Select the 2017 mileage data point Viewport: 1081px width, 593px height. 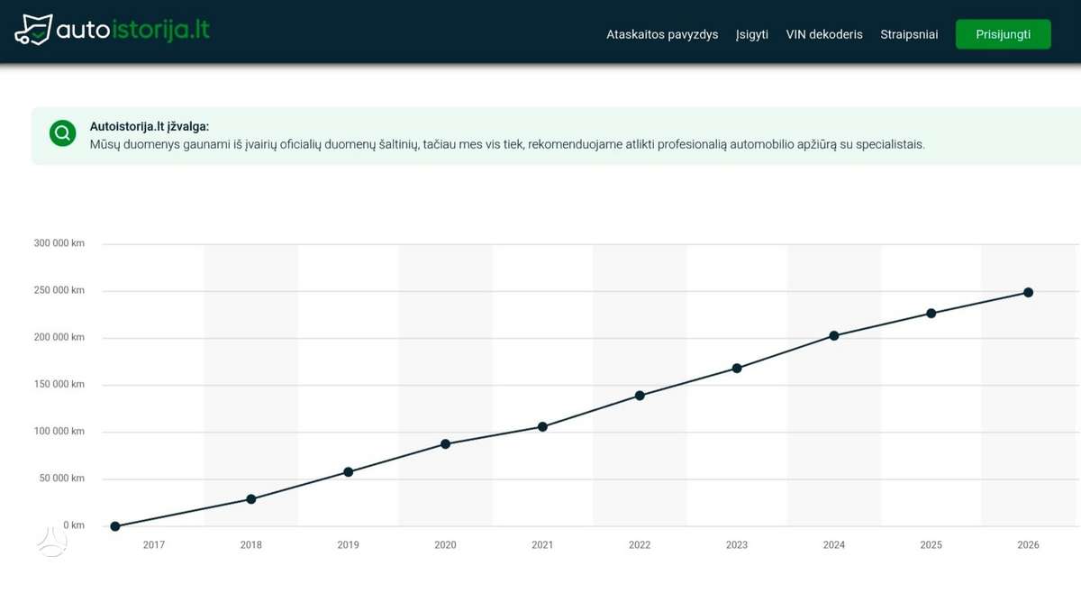pos(115,526)
